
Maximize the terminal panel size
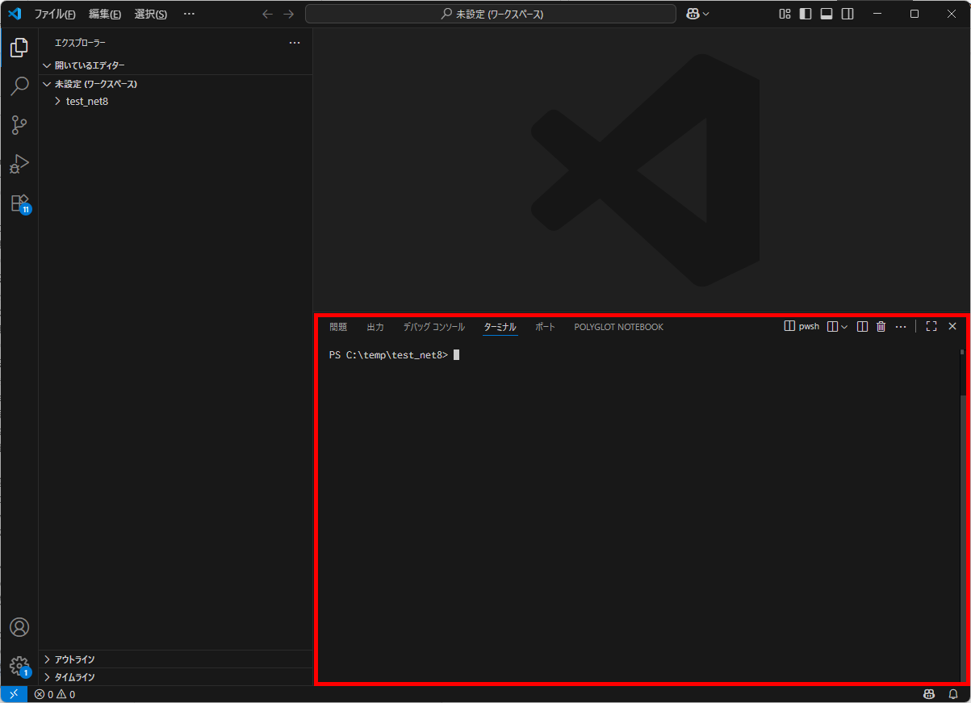[931, 327]
